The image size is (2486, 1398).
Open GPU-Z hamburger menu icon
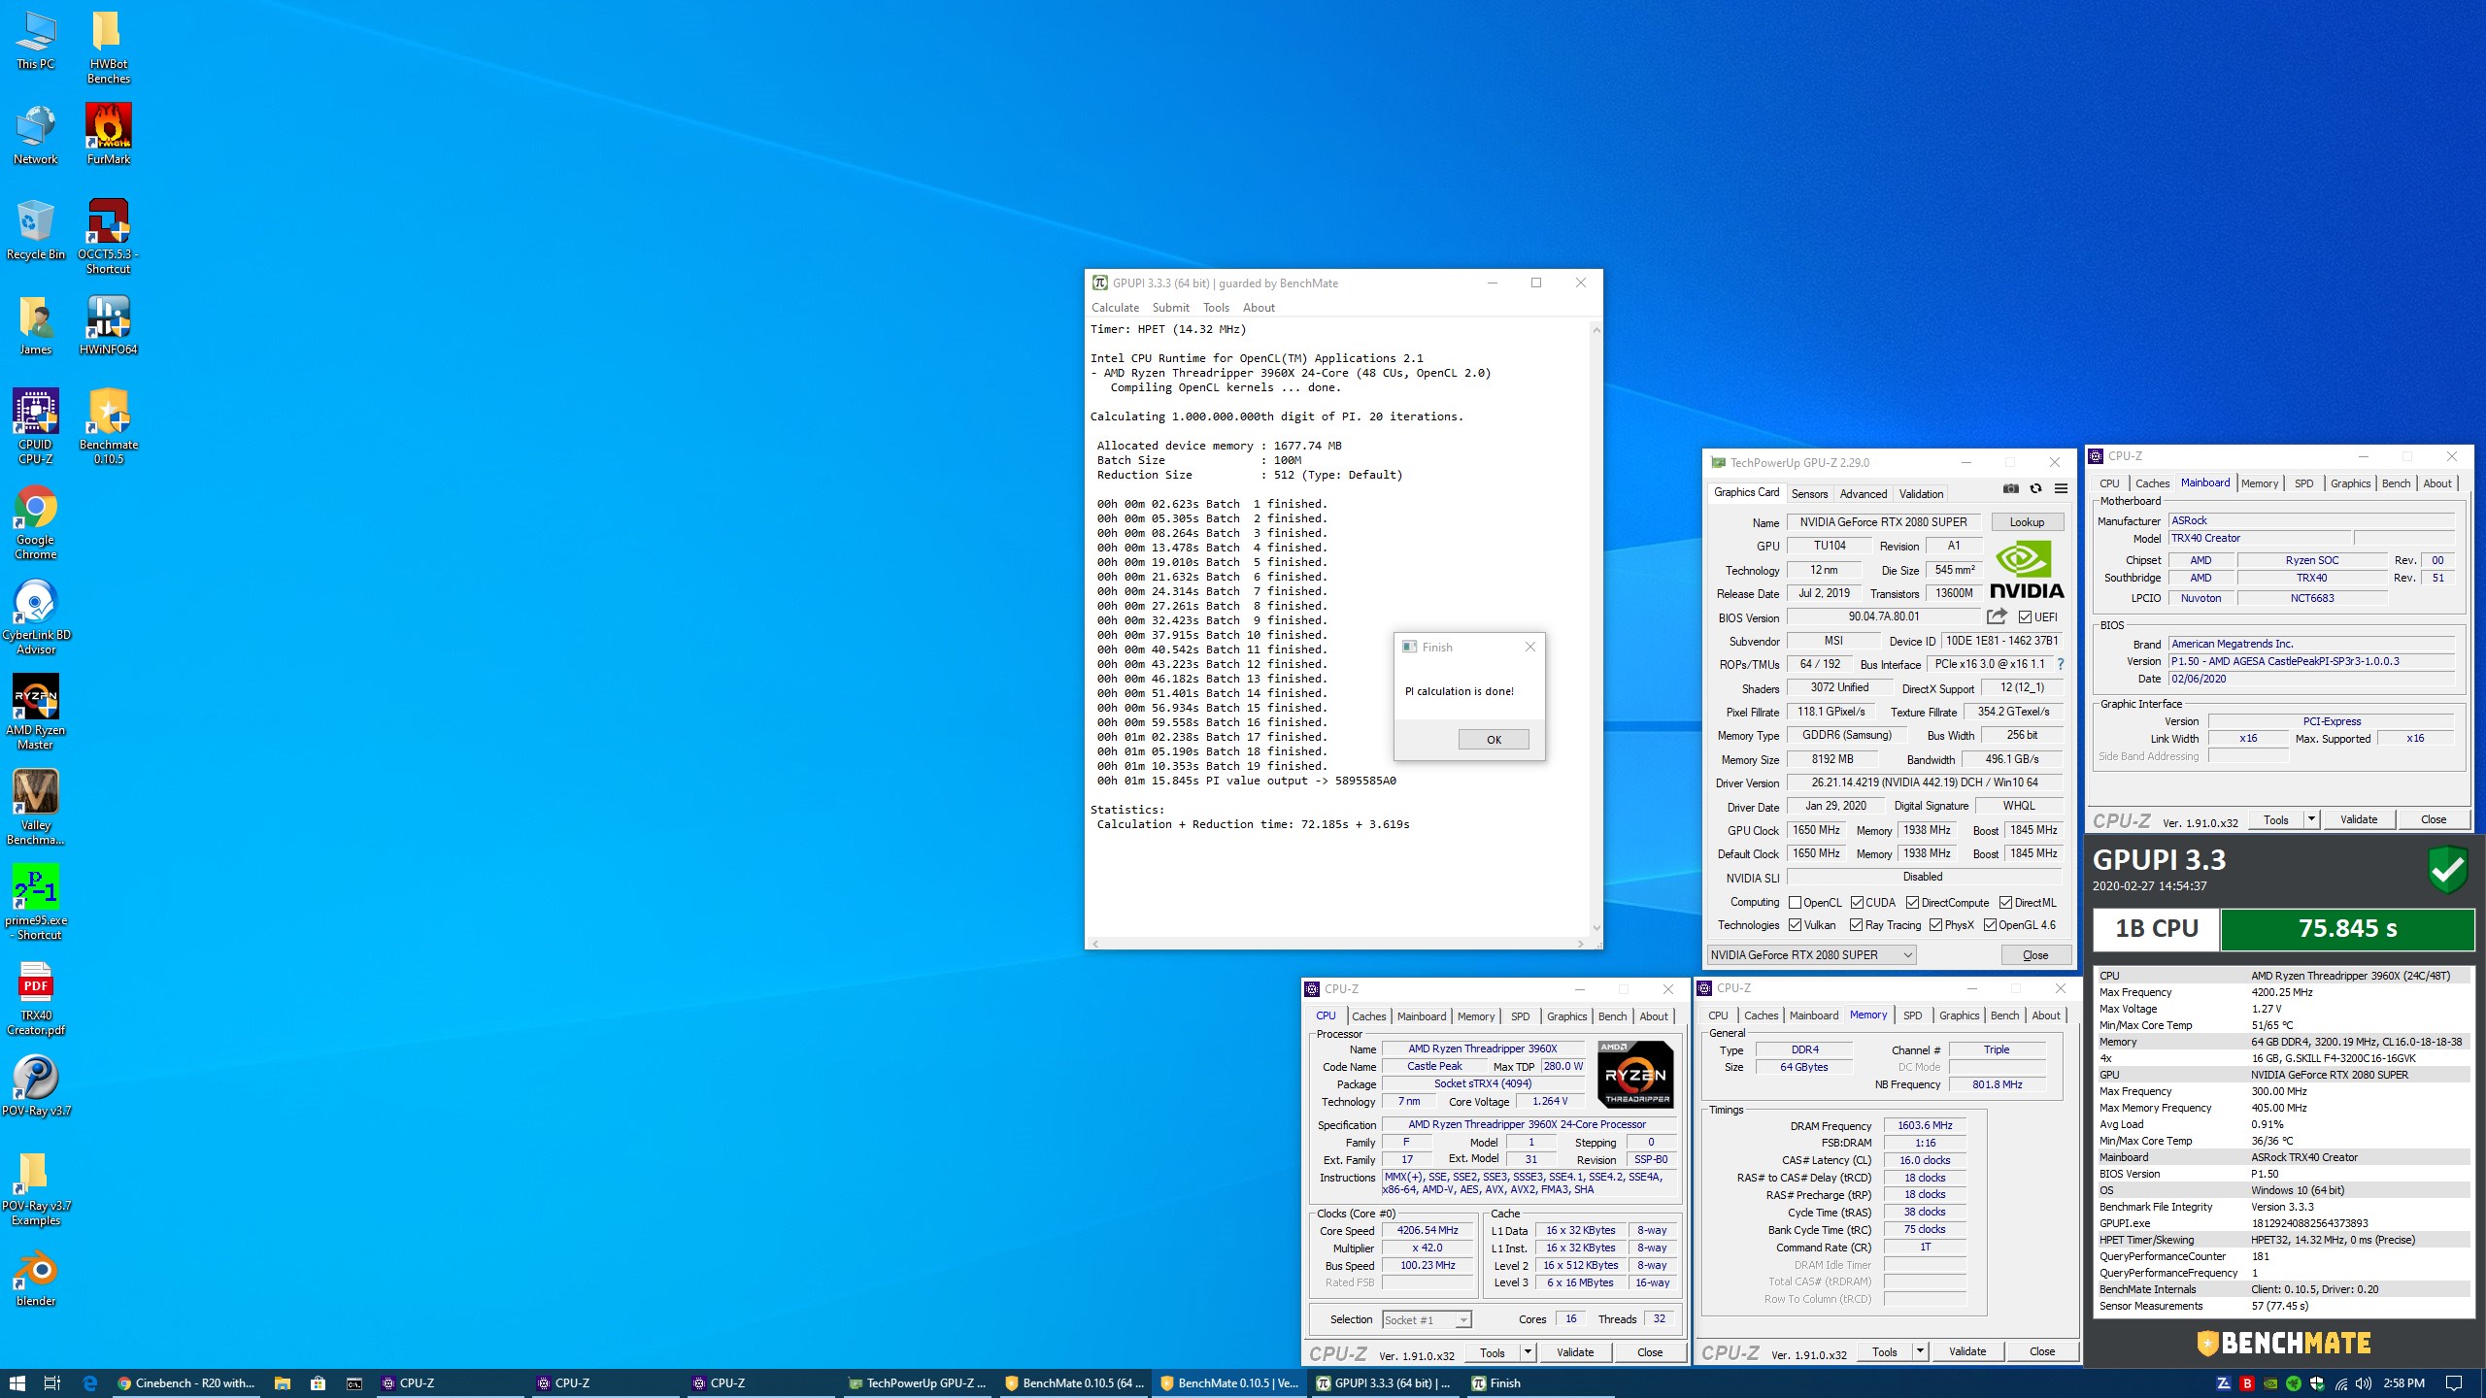2061,489
